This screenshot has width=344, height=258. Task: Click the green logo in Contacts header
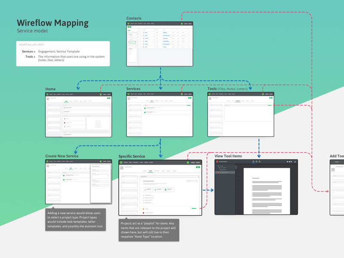(x=129, y=24)
